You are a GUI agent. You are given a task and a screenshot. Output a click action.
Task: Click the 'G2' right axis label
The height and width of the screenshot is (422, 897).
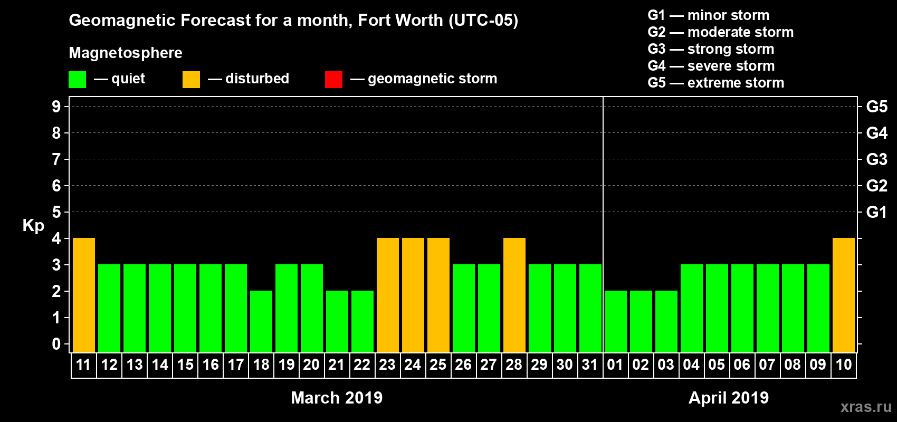coord(877,186)
